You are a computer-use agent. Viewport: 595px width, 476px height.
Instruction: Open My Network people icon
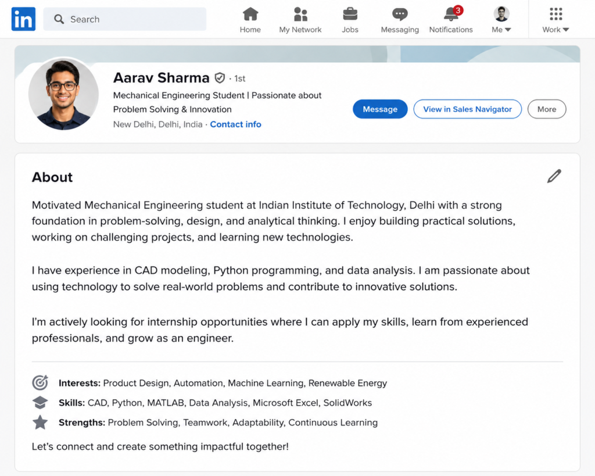300,14
